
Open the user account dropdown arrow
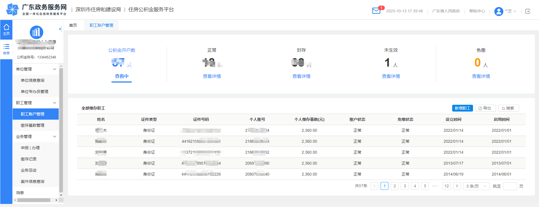coord(515,11)
